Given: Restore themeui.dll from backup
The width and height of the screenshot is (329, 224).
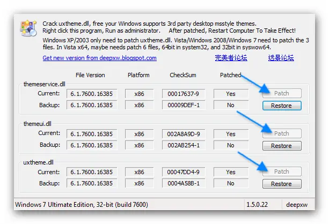Looking at the screenshot, I should 282,146.
